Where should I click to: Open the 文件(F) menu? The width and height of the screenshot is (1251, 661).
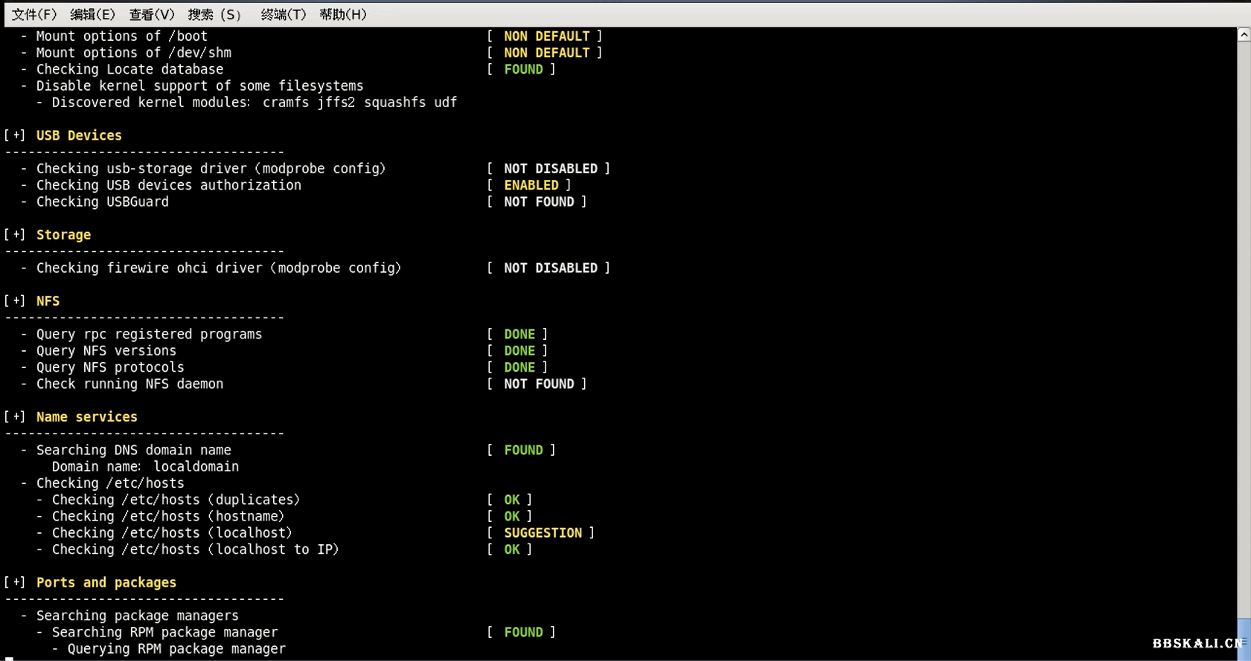click(33, 14)
